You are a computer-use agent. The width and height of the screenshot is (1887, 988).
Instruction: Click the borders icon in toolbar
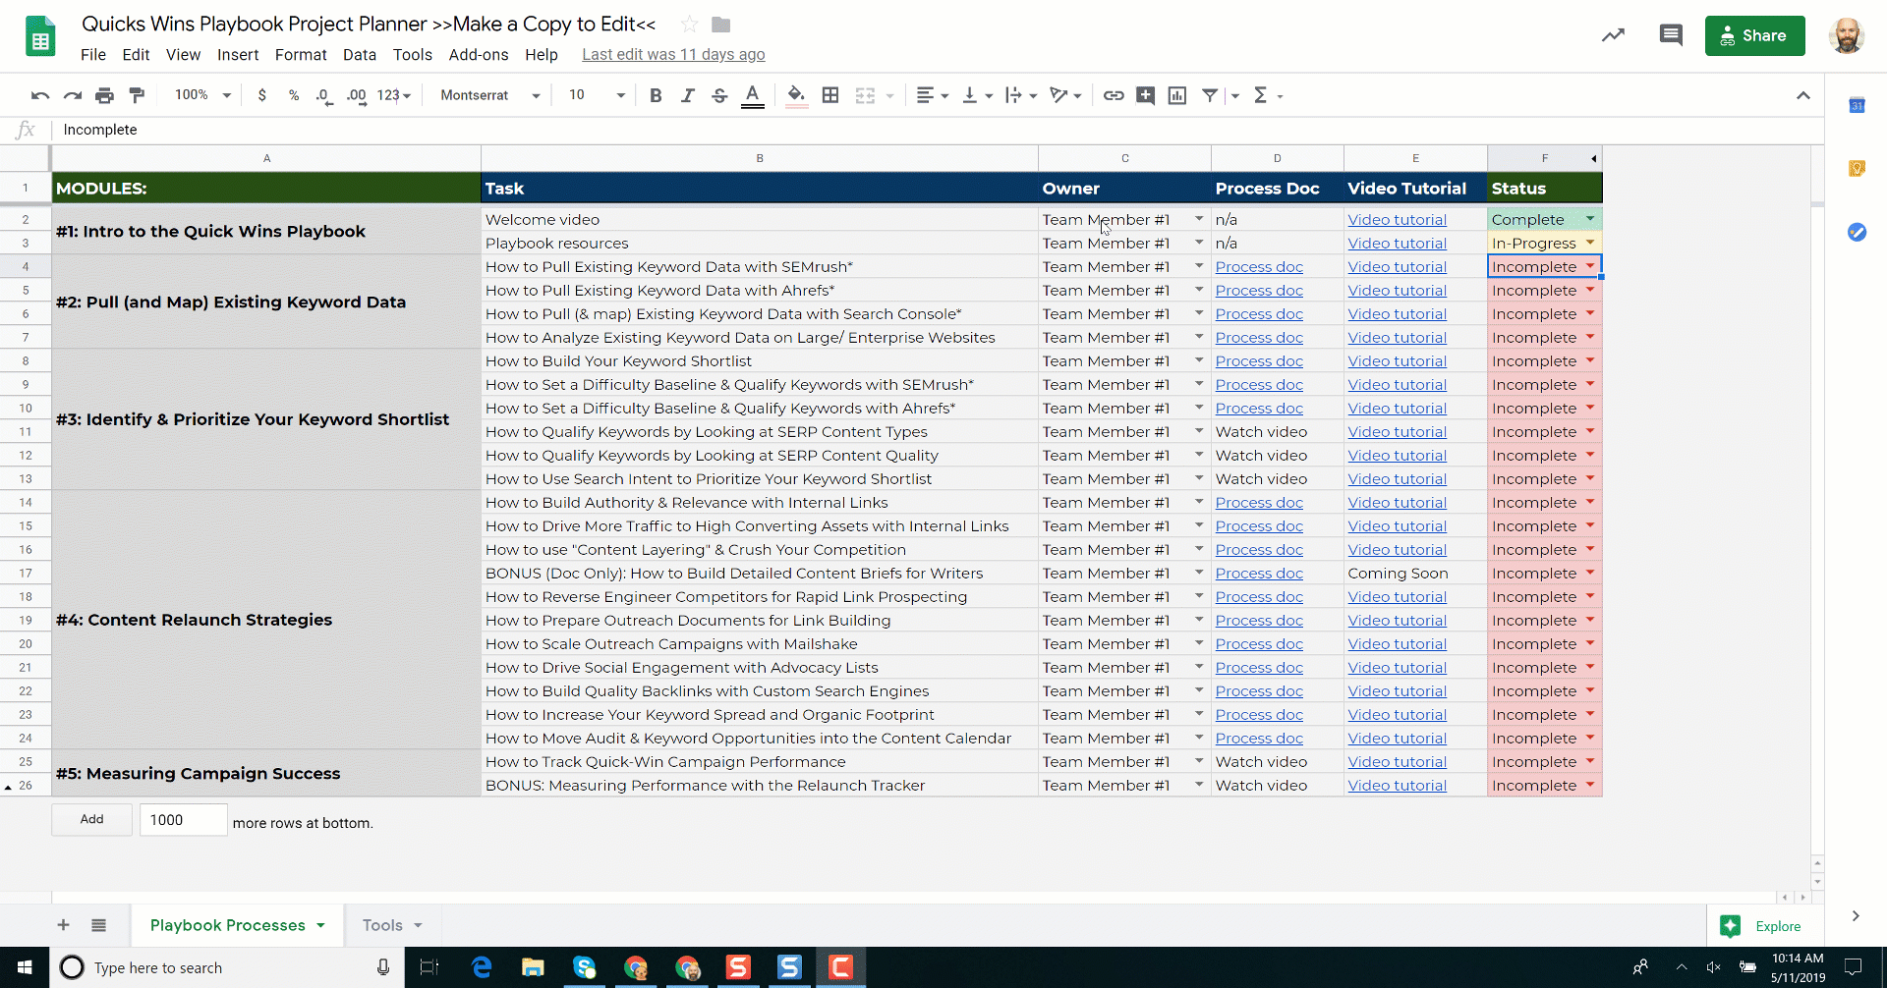pos(830,95)
